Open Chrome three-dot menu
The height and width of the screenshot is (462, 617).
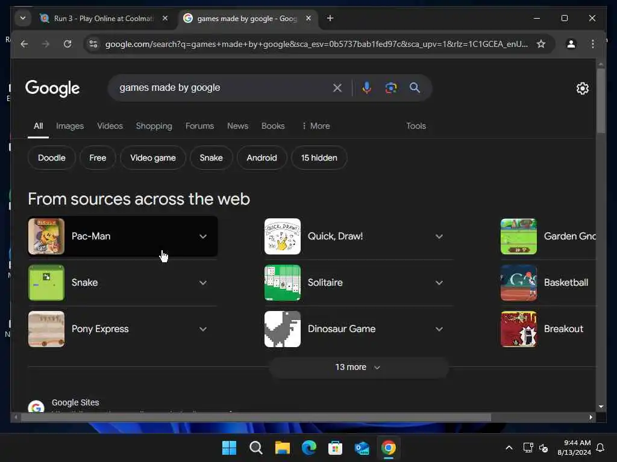(593, 44)
